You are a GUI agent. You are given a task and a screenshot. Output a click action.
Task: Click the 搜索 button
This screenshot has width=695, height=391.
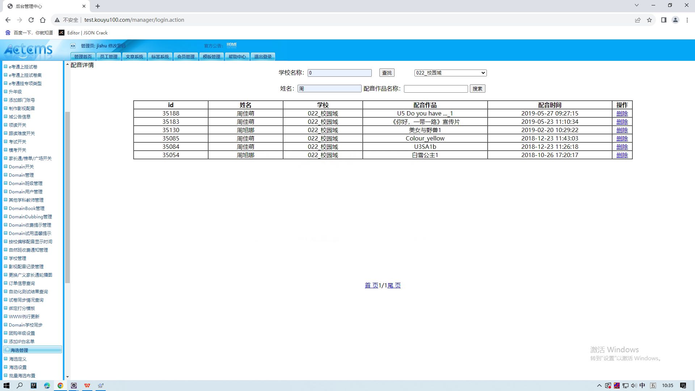[477, 89]
